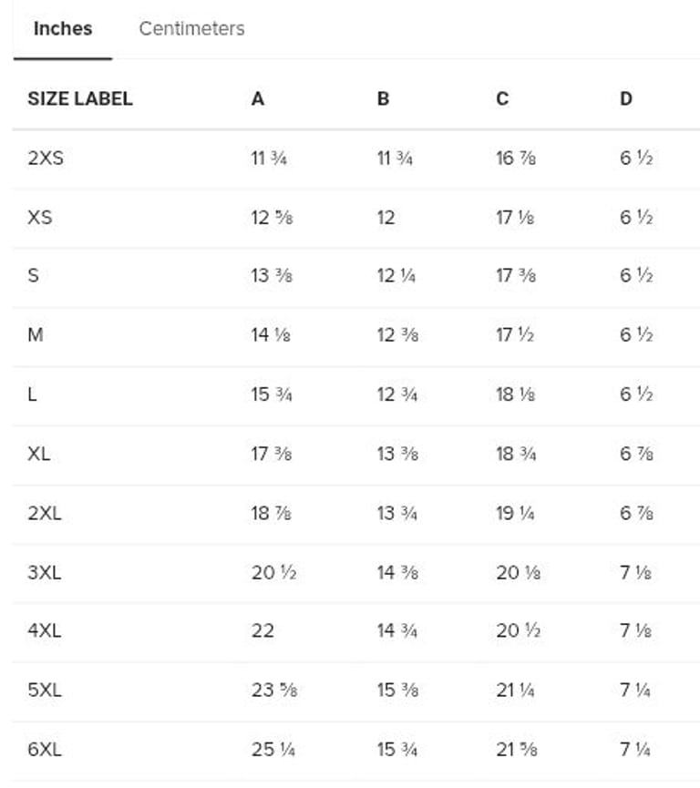Viewport: 700px width, 788px height.
Task: Click the 6XL measurement A value 25 ¼
Action: pos(273,750)
